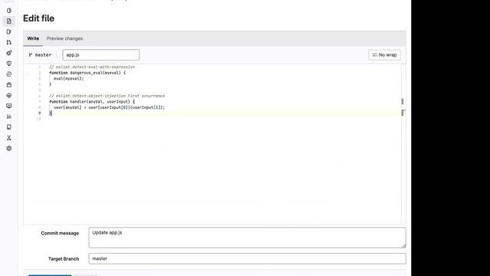490x276 pixels.
Task: Open the Monitor sidebar icon
Action: tap(8, 106)
